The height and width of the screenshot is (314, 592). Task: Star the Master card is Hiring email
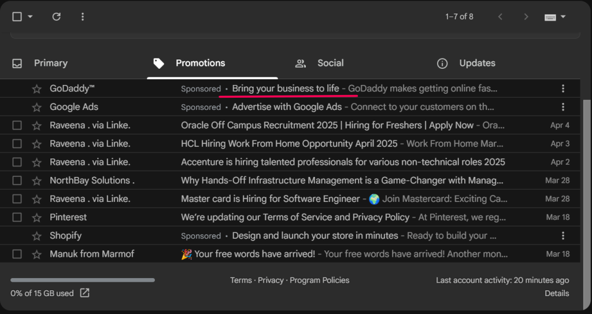point(36,199)
